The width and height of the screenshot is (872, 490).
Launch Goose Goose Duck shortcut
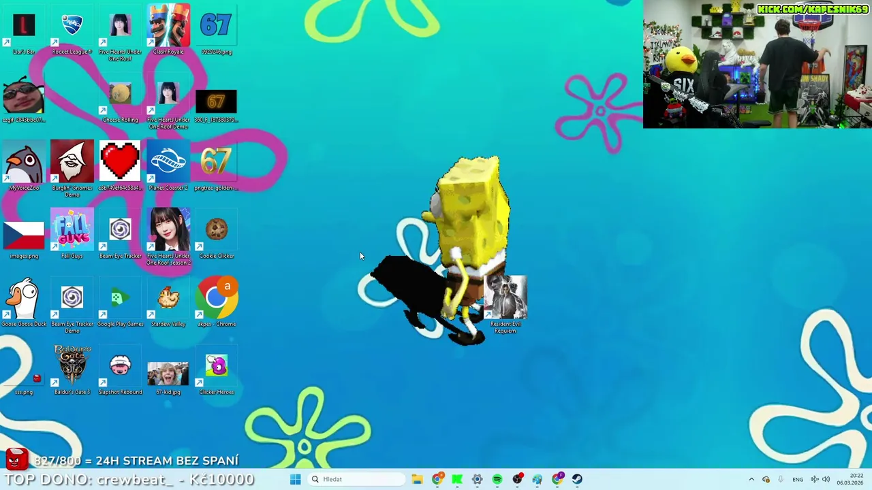pos(24,303)
